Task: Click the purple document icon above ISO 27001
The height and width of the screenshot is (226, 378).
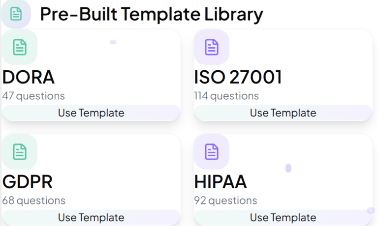Action: pyautogui.click(x=212, y=47)
